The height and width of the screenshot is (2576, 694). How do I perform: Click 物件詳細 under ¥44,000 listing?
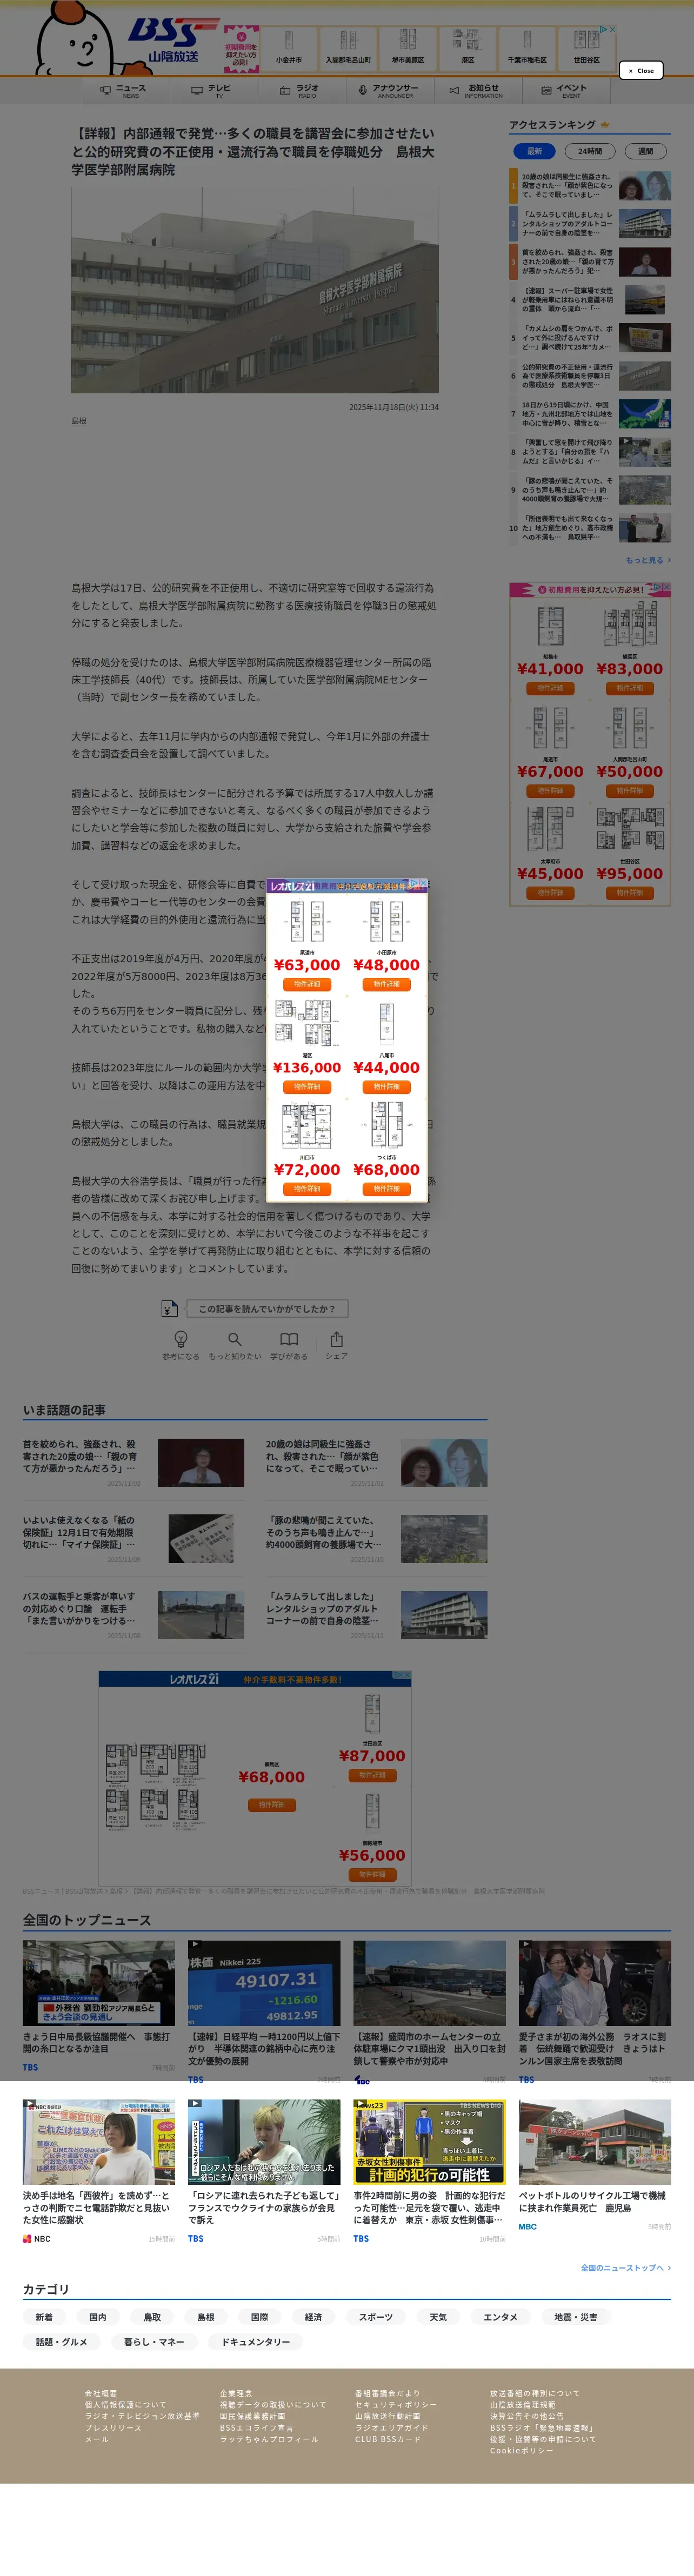[386, 1086]
